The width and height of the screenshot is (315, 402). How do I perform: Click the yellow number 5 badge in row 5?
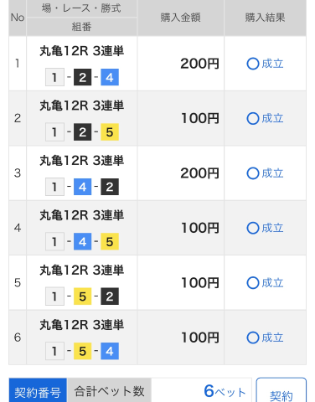pyautogui.click(x=82, y=296)
